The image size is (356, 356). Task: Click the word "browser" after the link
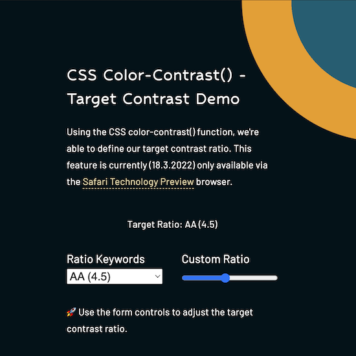click(213, 182)
